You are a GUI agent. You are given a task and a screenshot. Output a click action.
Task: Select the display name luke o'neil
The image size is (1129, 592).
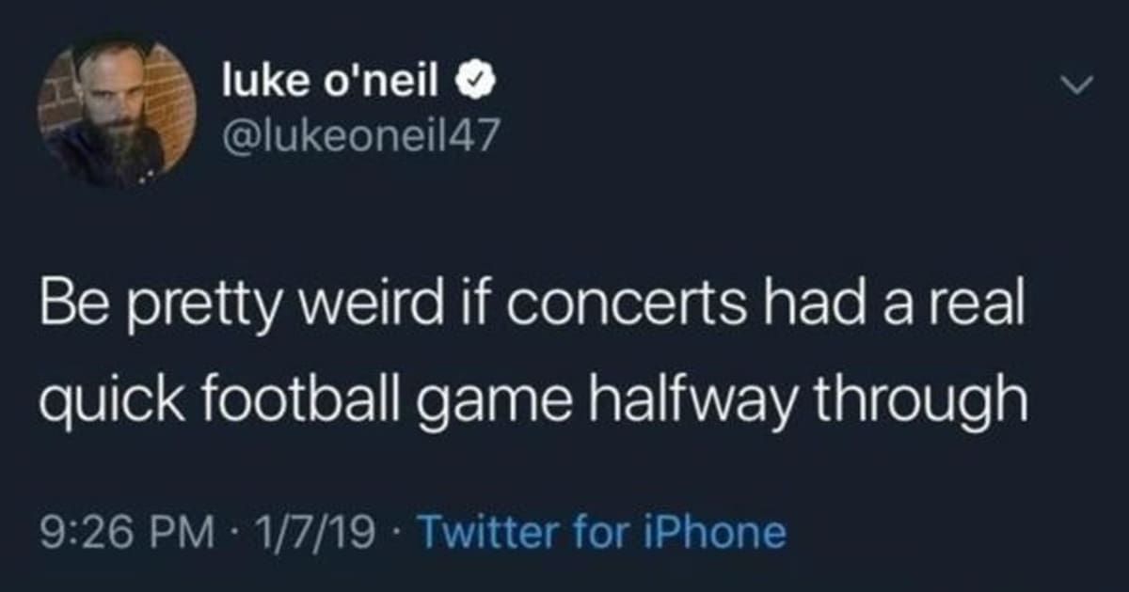(x=330, y=84)
